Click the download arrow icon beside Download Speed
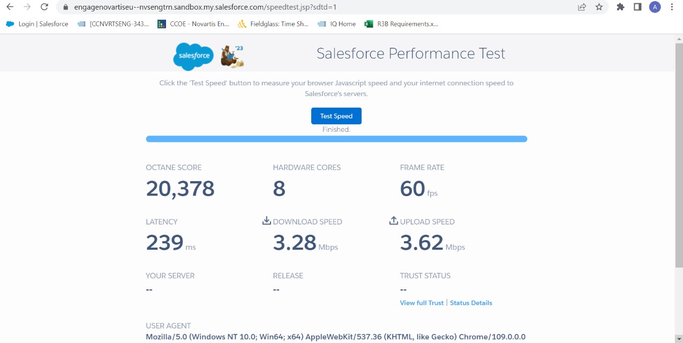The height and width of the screenshot is (343, 683). [x=266, y=221]
